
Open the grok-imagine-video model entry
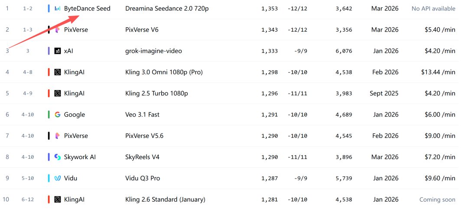(x=153, y=51)
